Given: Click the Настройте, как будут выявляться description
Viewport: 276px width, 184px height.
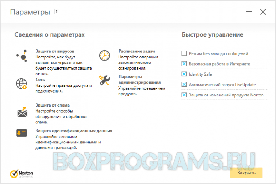Looking at the screenshot, I should click(x=63, y=65).
